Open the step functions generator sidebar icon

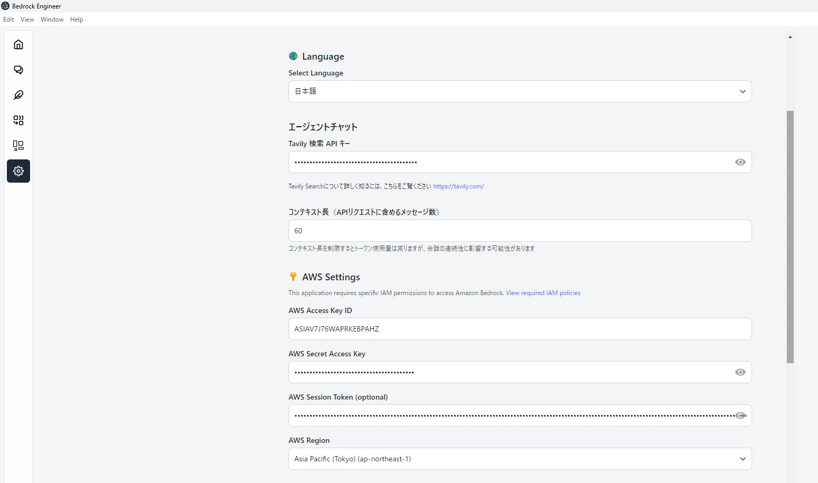tap(18, 120)
